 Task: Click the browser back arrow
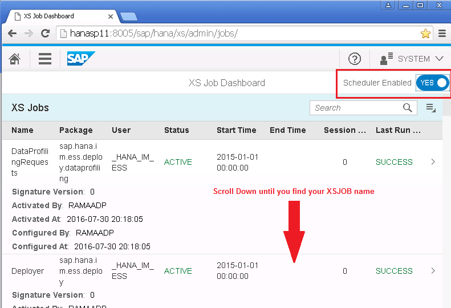(12, 34)
